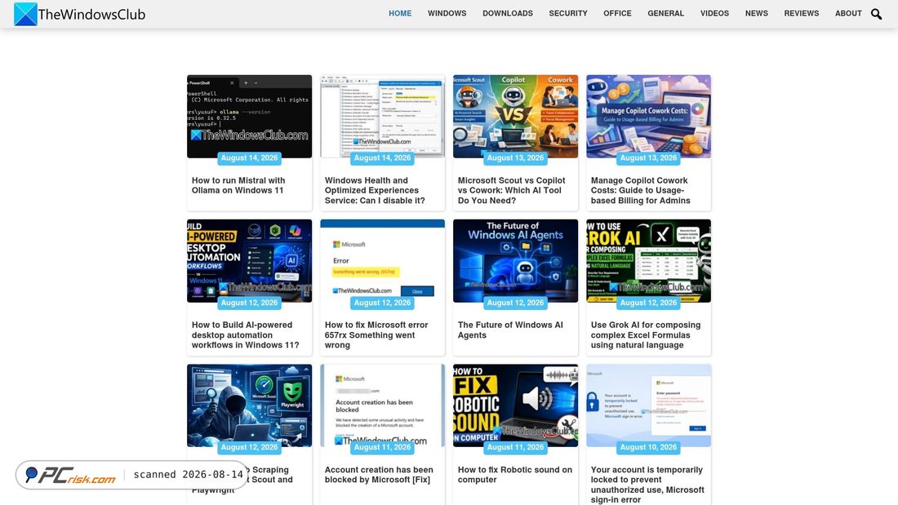The height and width of the screenshot is (505, 898).
Task: Read How to run Mistral with Ollama
Action: [238, 185]
